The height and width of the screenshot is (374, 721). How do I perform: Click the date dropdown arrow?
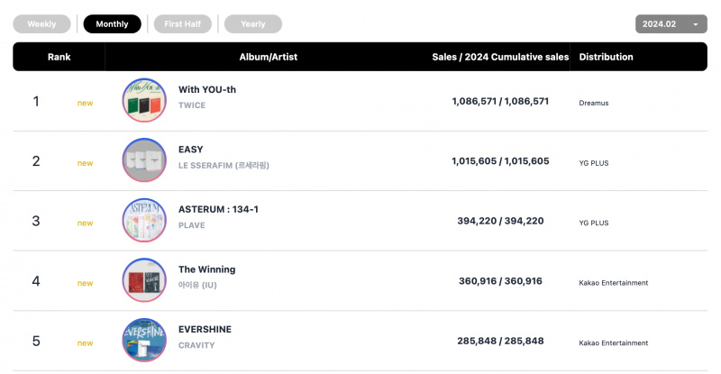pyautogui.click(x=696, y=24)
